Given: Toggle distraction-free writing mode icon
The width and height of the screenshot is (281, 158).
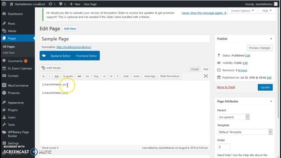Looking at the screenshot, I should (206, 76).
